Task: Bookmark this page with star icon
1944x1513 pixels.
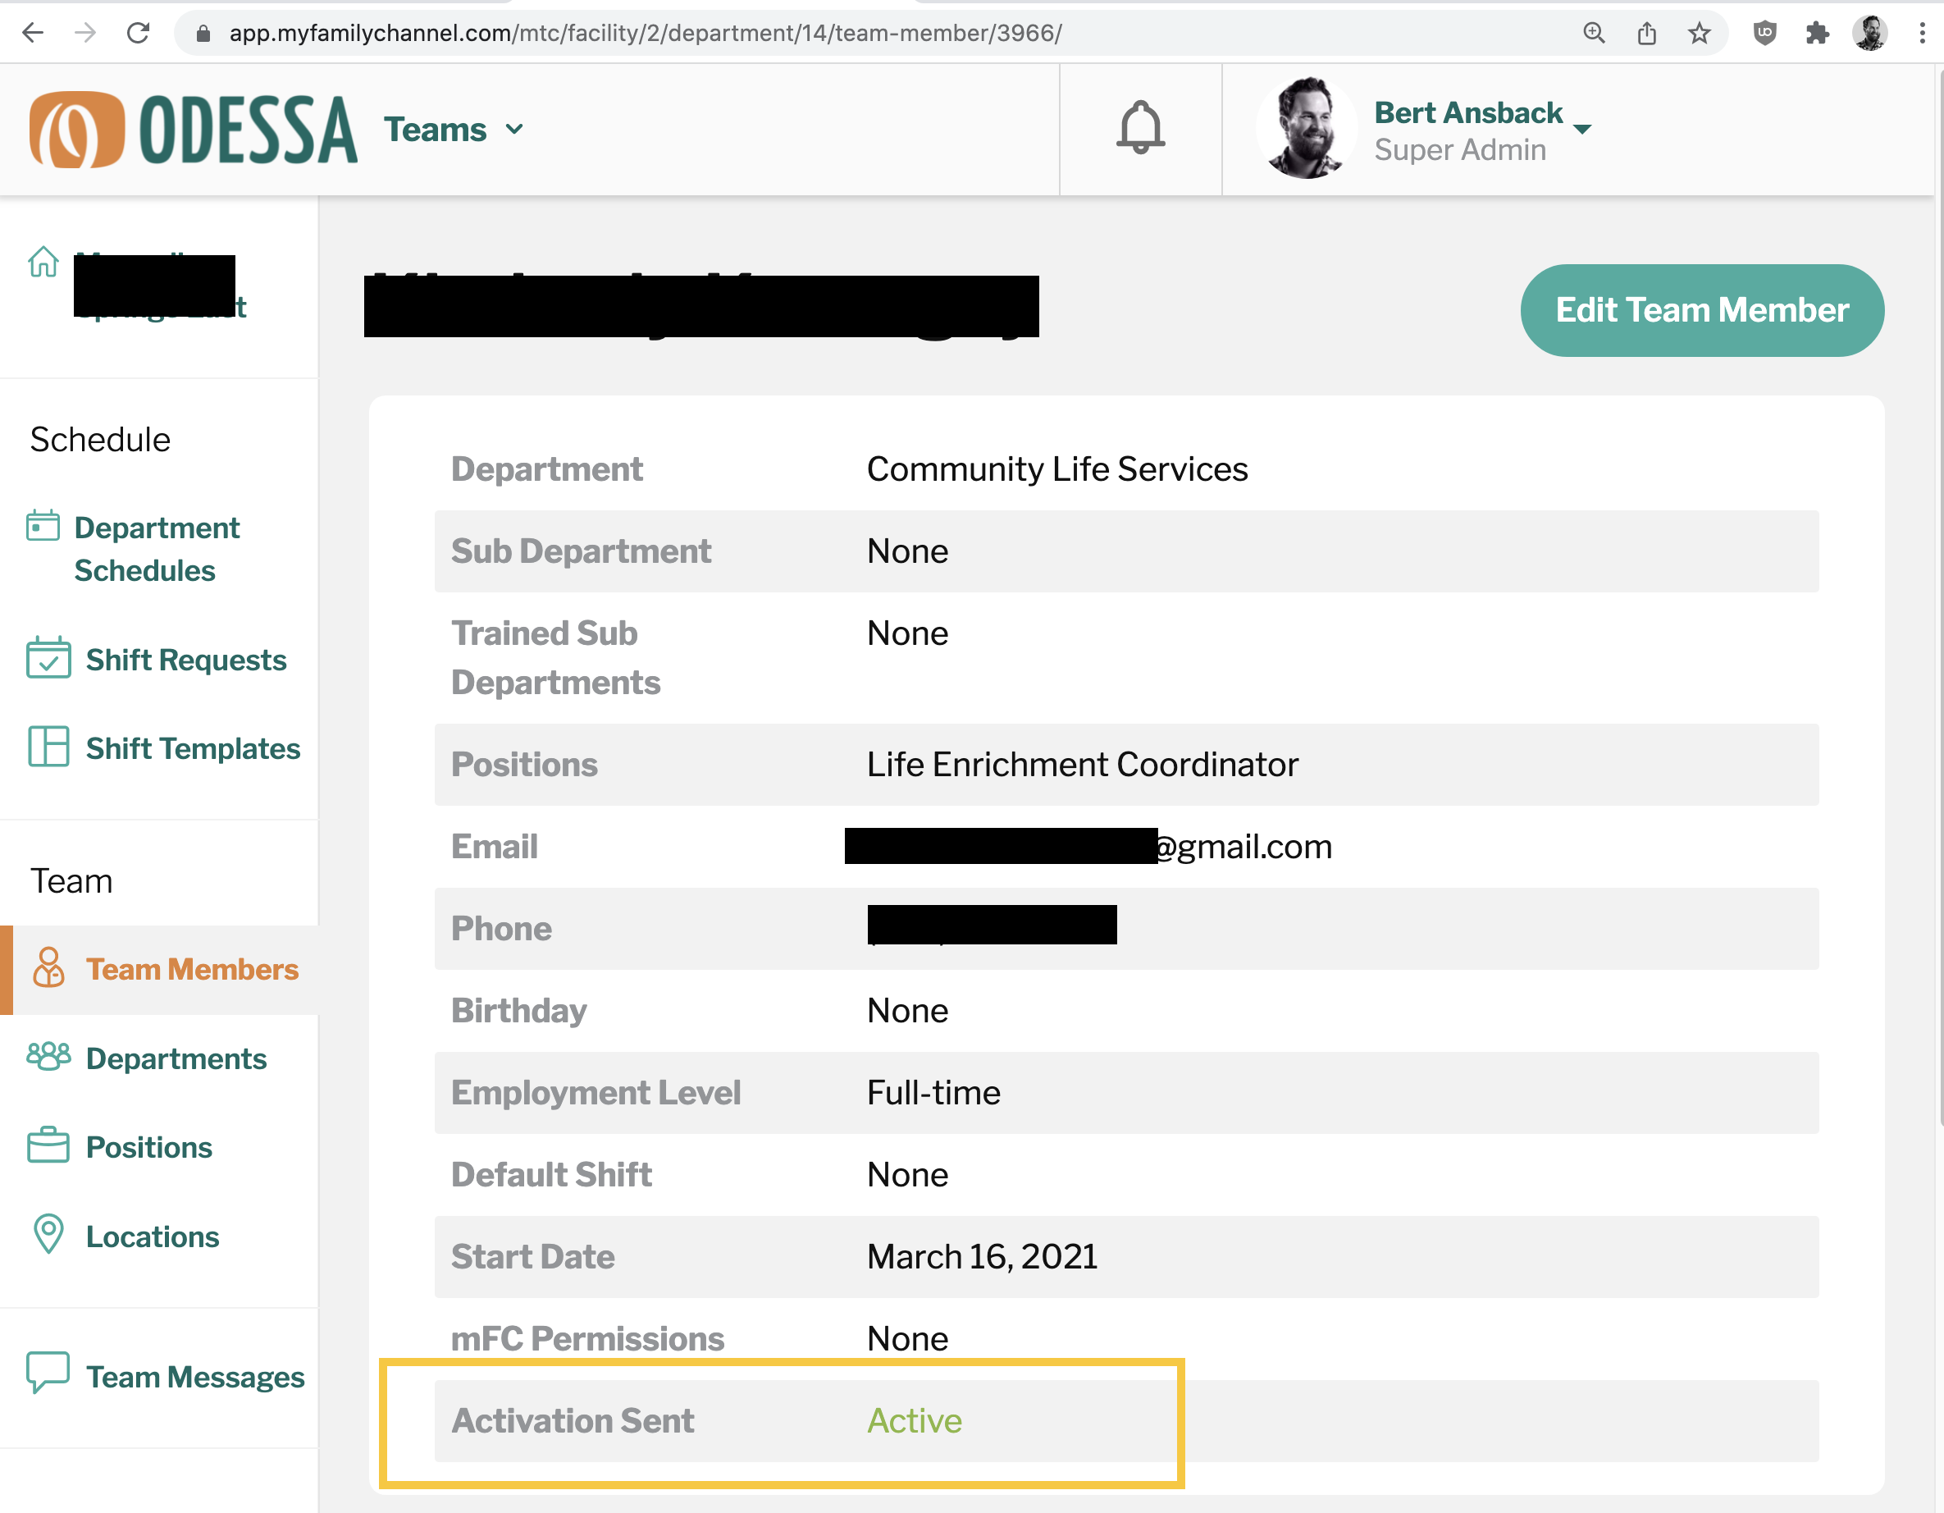Action: click(x=1700, y=33)
